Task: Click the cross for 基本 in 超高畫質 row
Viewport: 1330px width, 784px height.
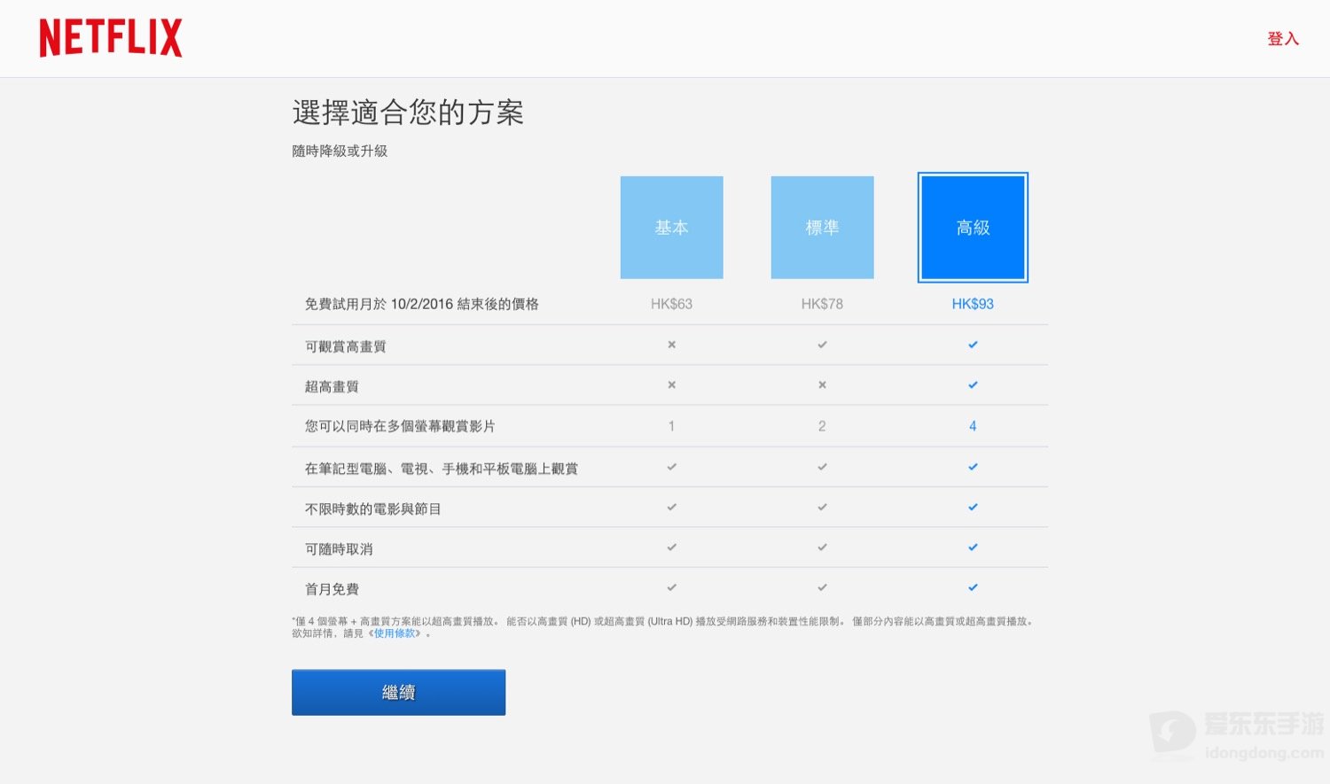Action: pyautogui.click(x=671, y=384)
